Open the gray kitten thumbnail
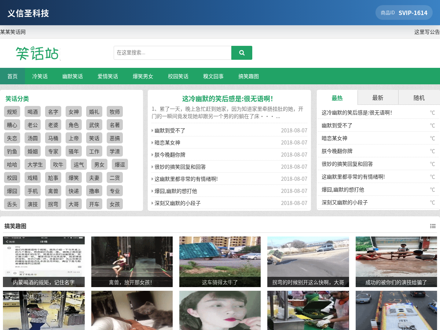440x330 pixels. tap(132, 310)
